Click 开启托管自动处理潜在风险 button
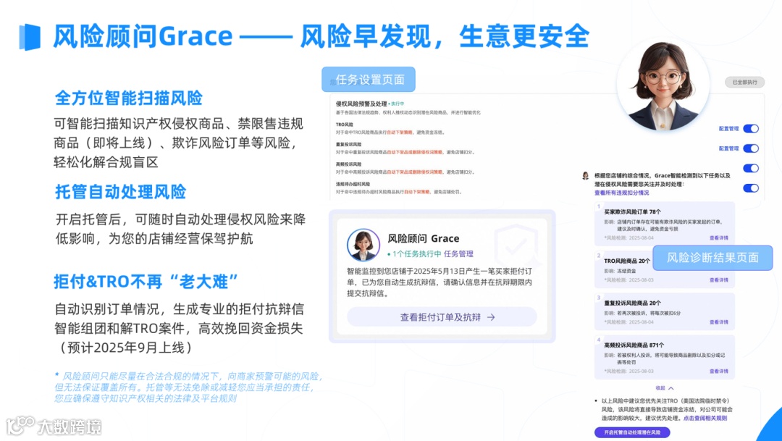Image resolution: width=782 pixels, height=441 pixels. (x=632, y=432)
